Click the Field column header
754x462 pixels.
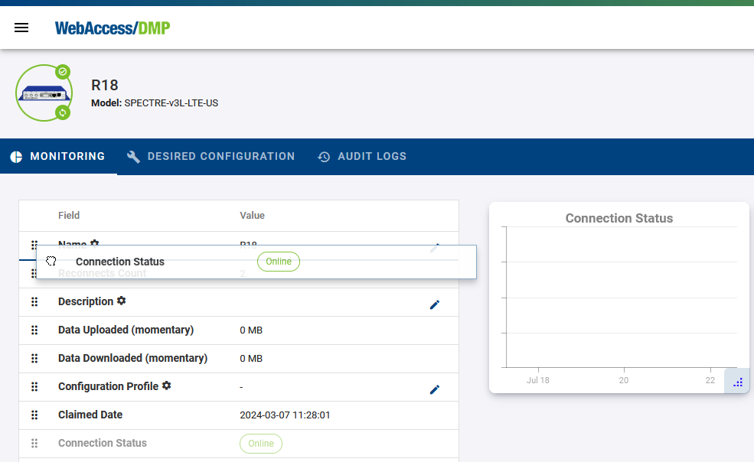(x=69, y=216)
